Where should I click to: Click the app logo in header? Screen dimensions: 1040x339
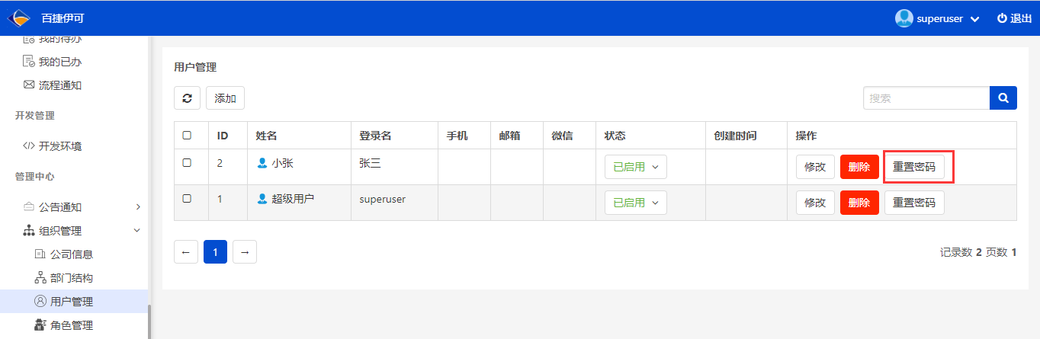pyautogui.click(x=19, y=18)
